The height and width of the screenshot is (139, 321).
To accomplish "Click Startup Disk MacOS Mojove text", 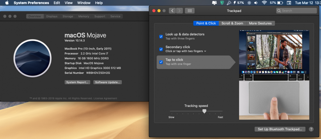I will 84,63.
